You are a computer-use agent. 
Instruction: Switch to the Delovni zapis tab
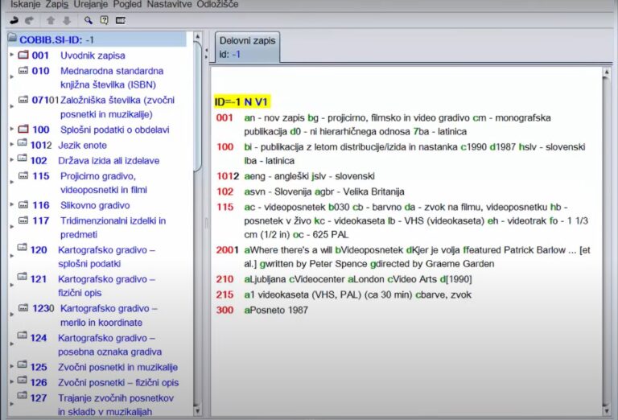point(247,47)
